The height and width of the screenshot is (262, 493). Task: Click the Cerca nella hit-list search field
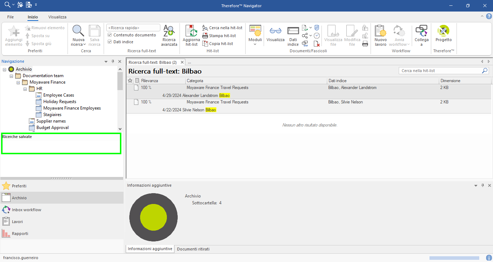point(440,71)
